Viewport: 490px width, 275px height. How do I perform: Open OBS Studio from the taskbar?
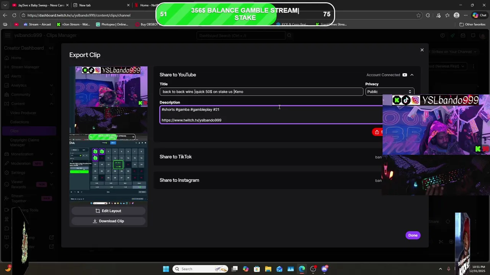[313, 269]
